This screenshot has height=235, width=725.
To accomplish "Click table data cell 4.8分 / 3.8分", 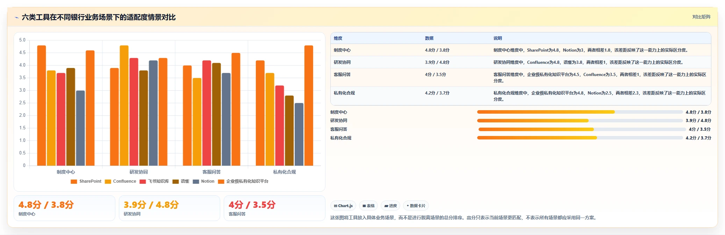I will [437, 50].
